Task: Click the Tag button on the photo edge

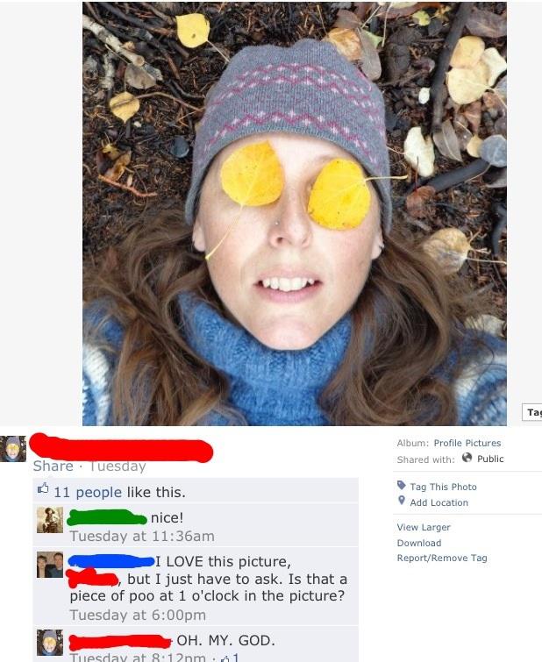Action: tap(532, 412)
